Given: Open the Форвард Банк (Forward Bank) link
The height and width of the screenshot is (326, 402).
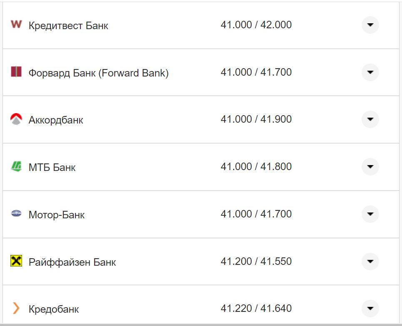Looking at the screenshot, I should pyautogui.click(x=98, y=73).
